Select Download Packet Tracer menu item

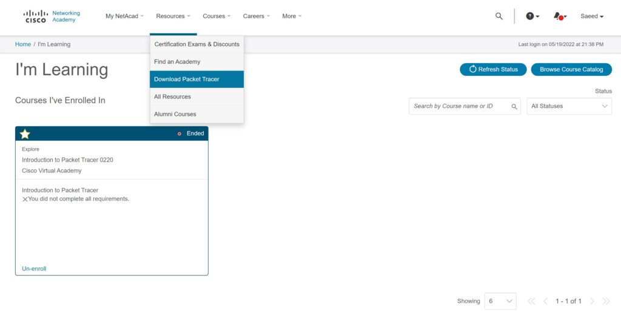[x=196, y=79]
